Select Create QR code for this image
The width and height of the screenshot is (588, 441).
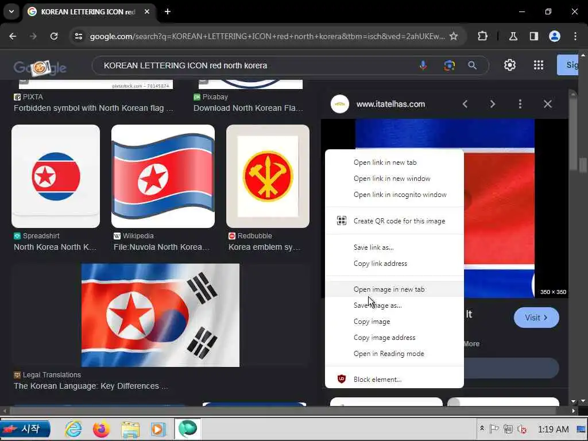394,221
